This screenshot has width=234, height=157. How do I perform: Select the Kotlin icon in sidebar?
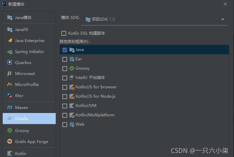coord(10,153)
